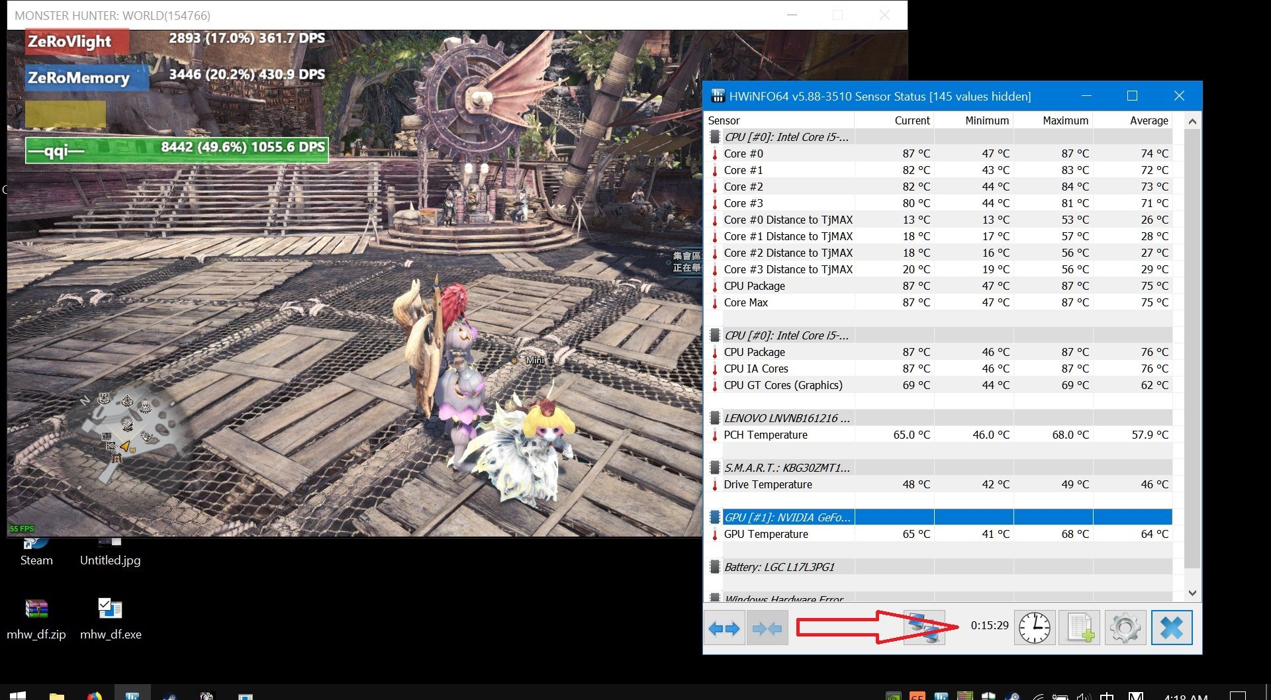Click the sensor list vertical scrollbar thumb
The height and width of the screenshot is (700, 1271).
1192,349
